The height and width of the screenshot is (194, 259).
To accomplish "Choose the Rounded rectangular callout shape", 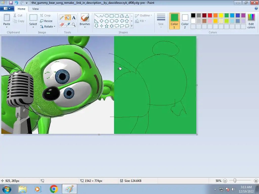I will point(117,26).
